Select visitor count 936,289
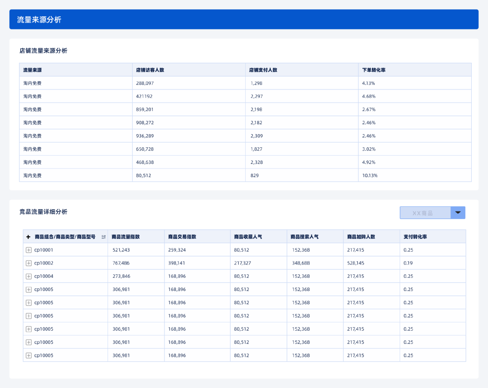488x388 pixels. coord(145,136)
